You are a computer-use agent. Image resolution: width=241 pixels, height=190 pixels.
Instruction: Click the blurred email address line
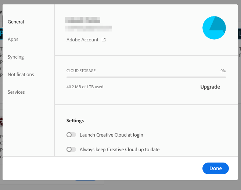pyautogui.click(x=89, y=27)
